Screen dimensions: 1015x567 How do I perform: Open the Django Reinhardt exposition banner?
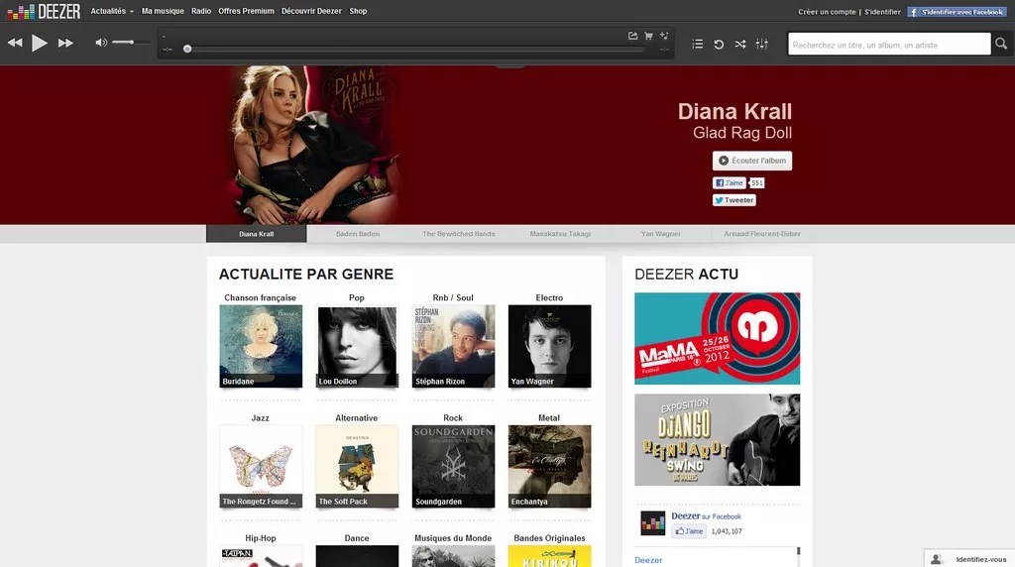pos(718,439)
